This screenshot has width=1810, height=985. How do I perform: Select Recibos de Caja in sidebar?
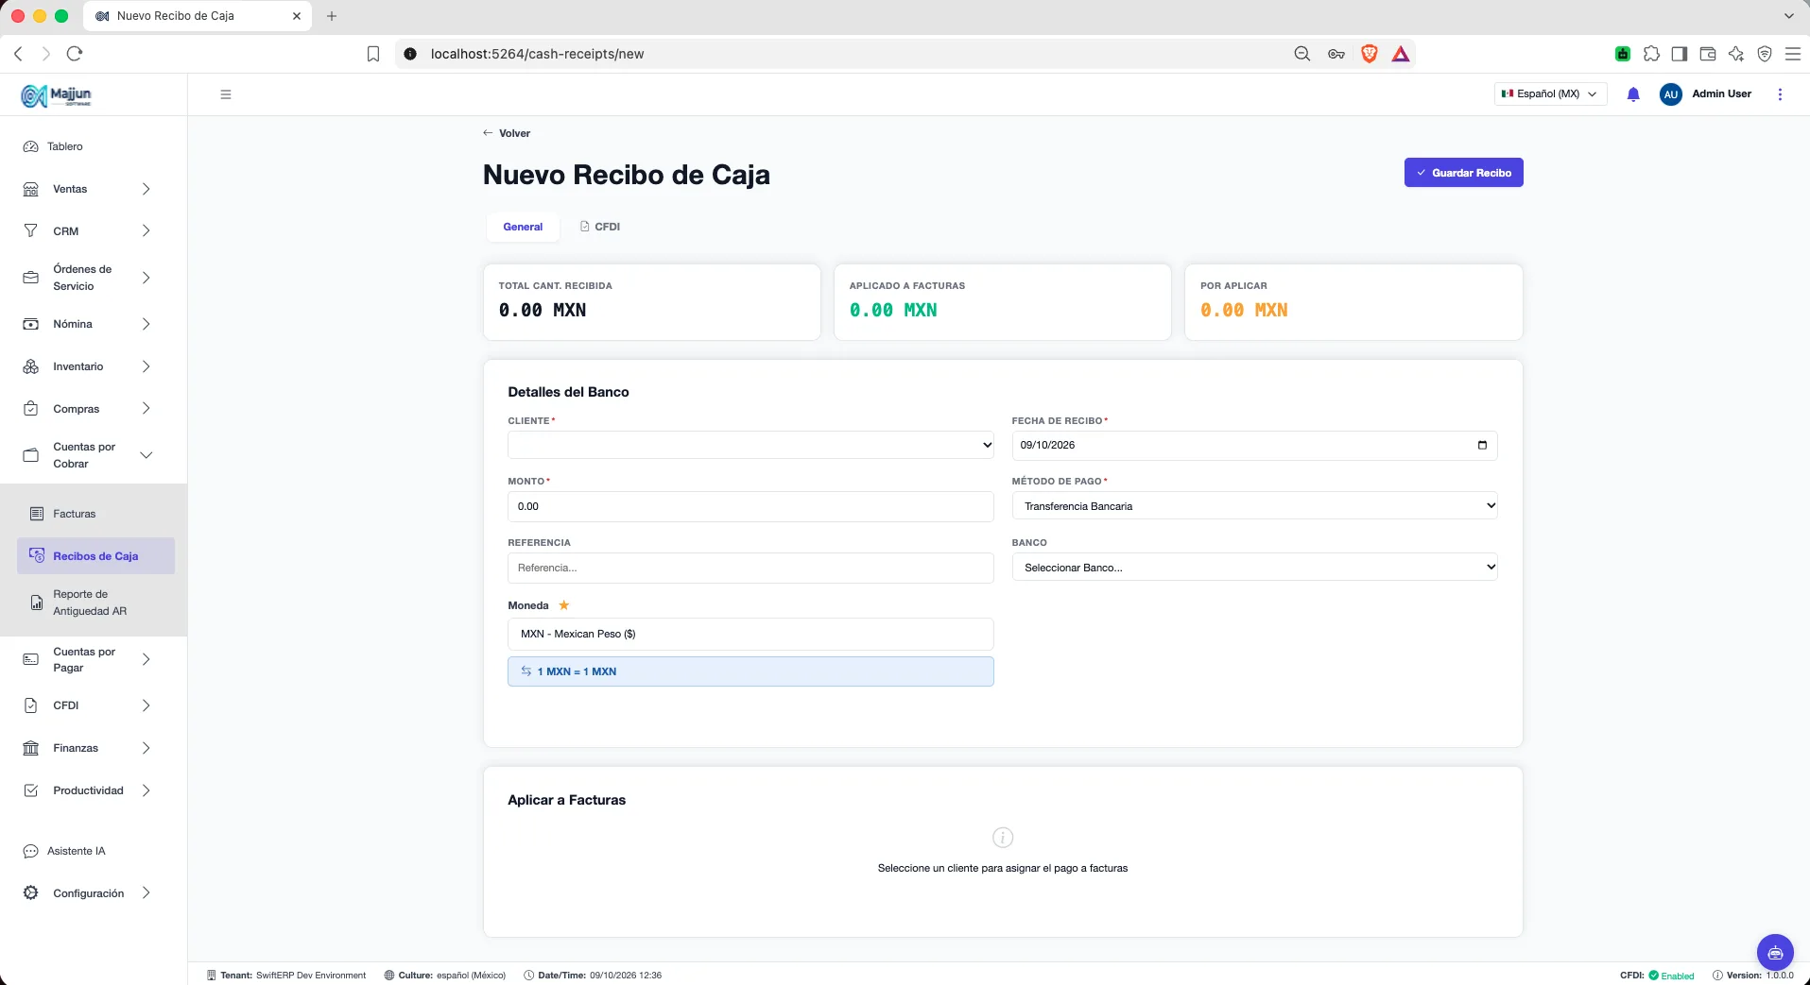(95, 556)
